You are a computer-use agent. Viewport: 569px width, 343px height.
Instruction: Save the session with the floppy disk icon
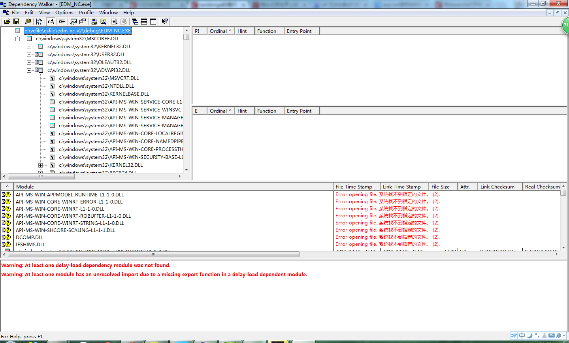tap(16, 21)
